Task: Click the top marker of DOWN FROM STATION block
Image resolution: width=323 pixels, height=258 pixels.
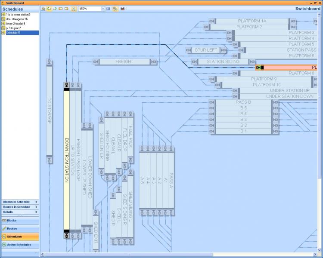Action: pos(67,85)
